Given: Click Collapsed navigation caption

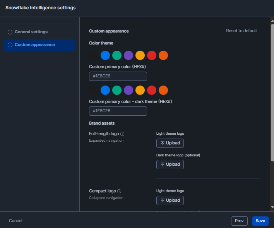Looking at the screenshot, I should tap(106, 198).
